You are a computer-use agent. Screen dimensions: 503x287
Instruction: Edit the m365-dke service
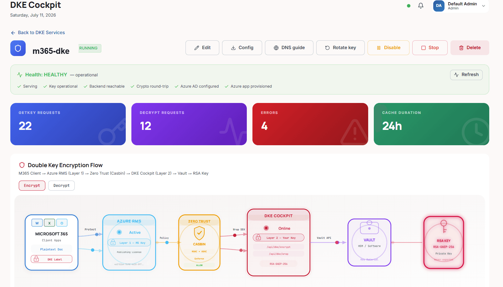coord(202,48)
